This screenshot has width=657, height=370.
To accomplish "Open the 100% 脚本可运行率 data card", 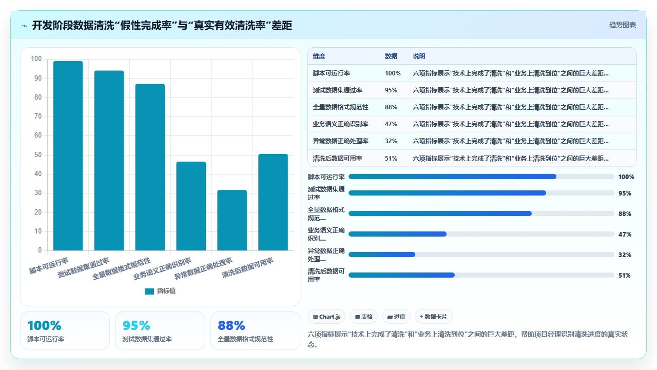I will pyautogui.click(x=65, y=330).
